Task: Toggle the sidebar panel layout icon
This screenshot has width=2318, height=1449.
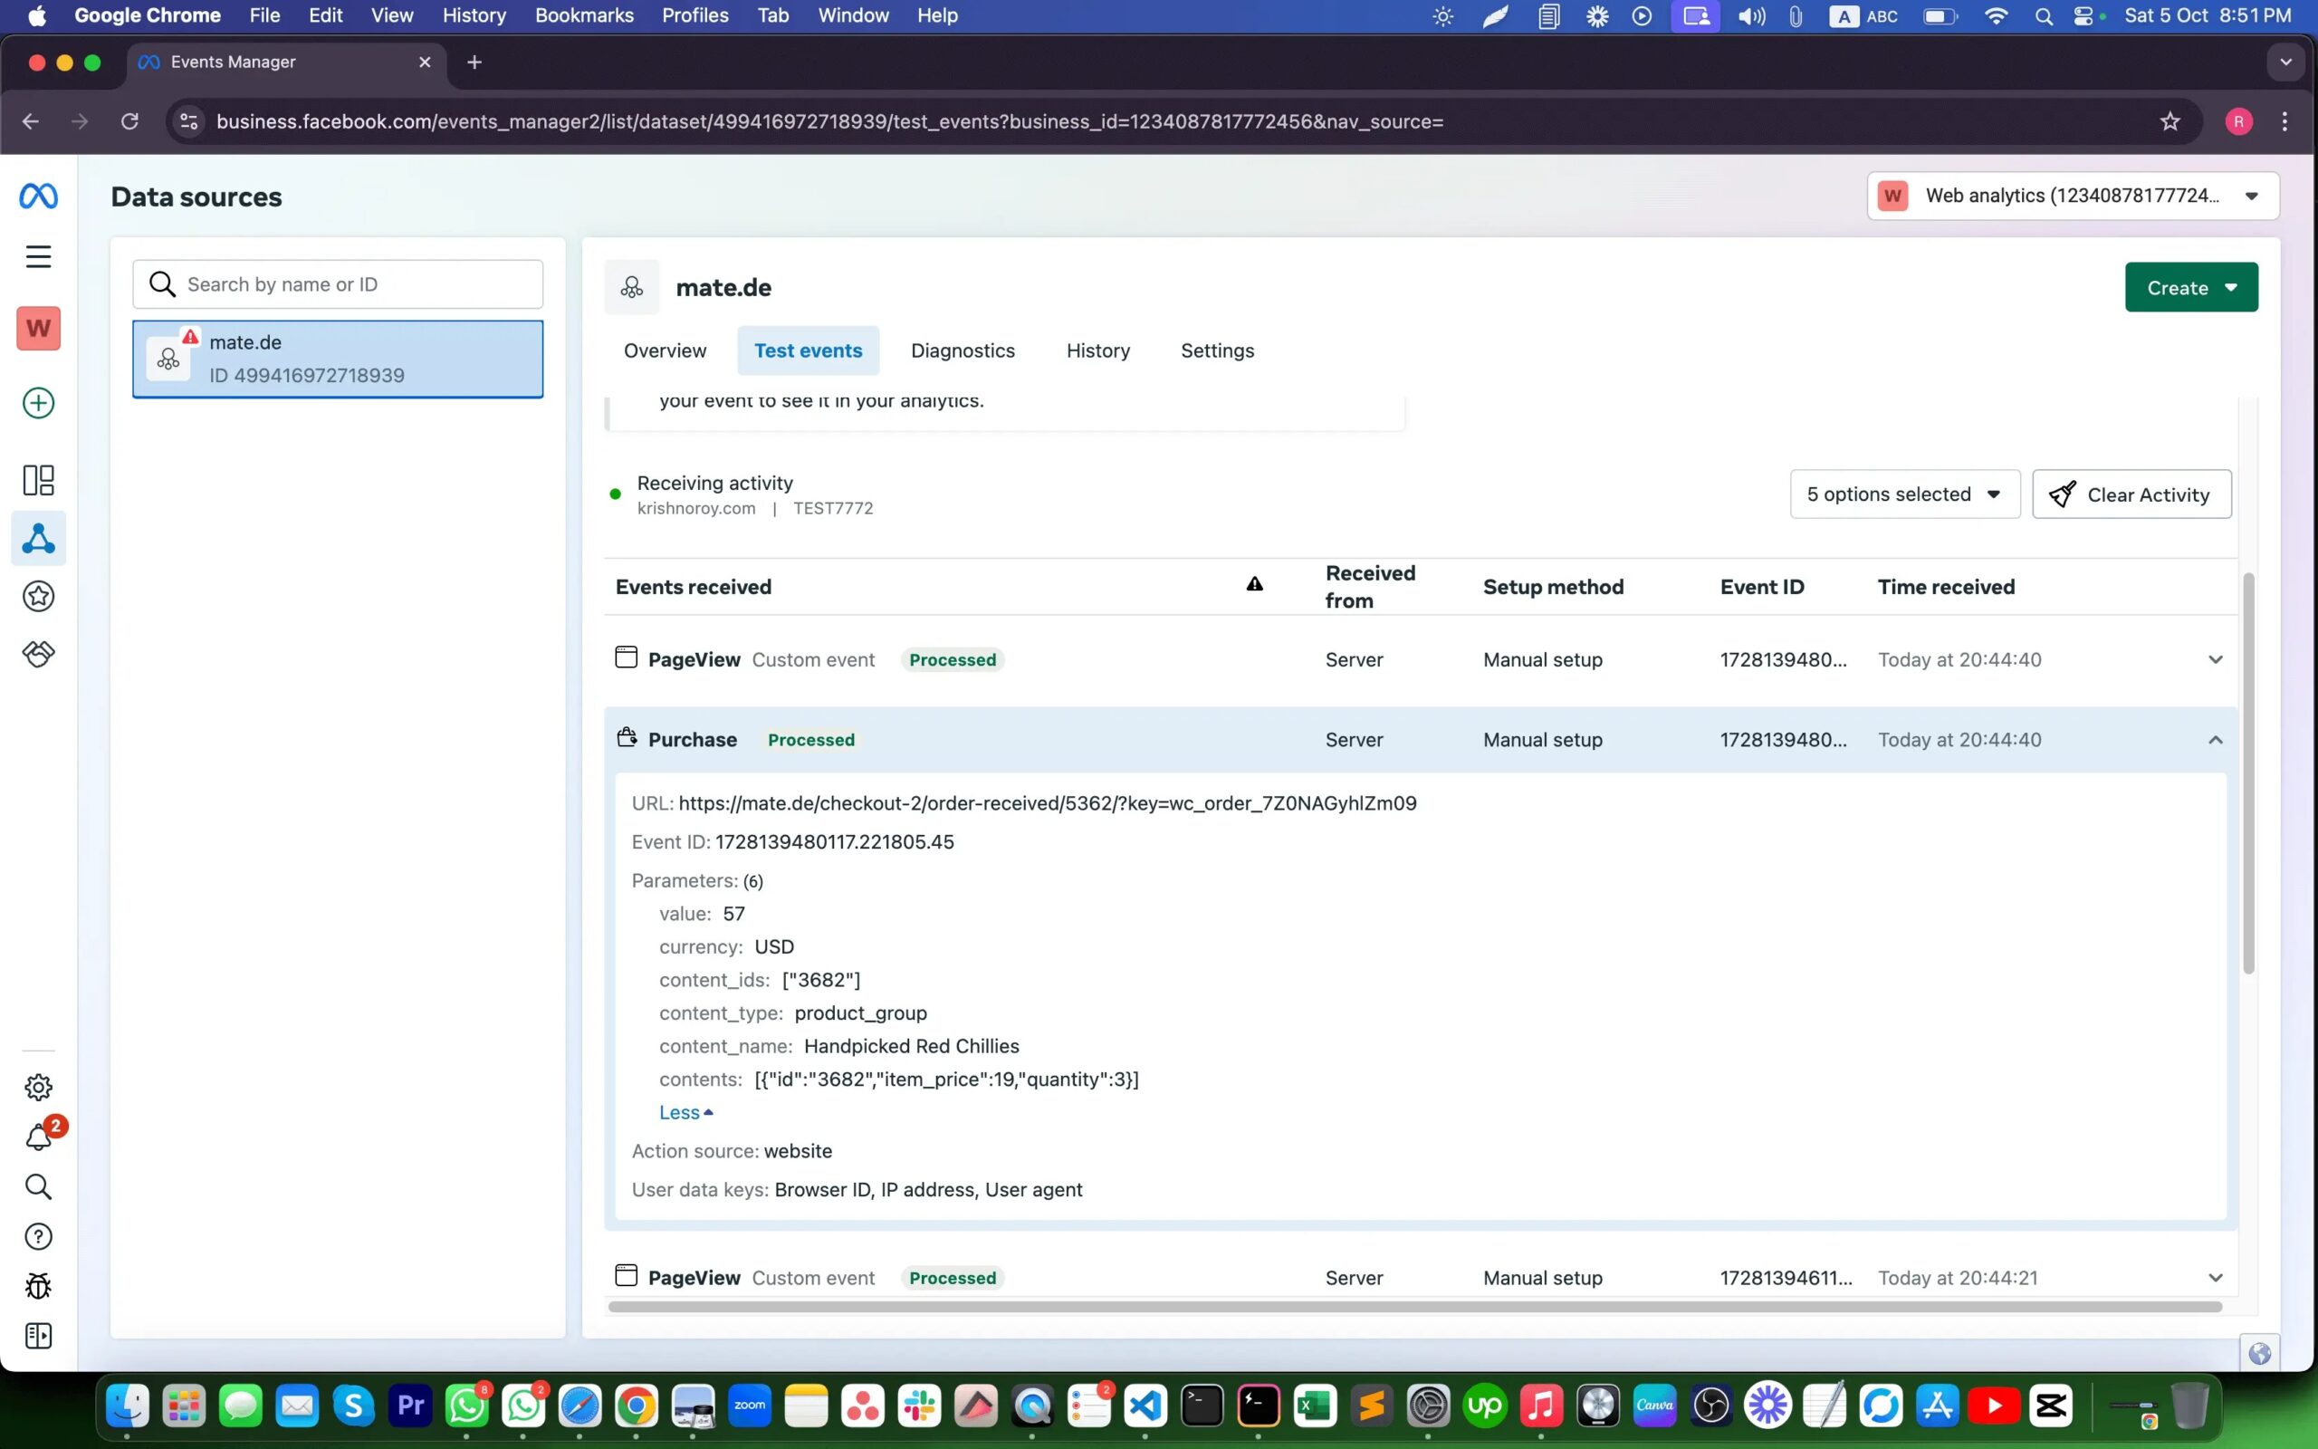Action: point(38,1337)
